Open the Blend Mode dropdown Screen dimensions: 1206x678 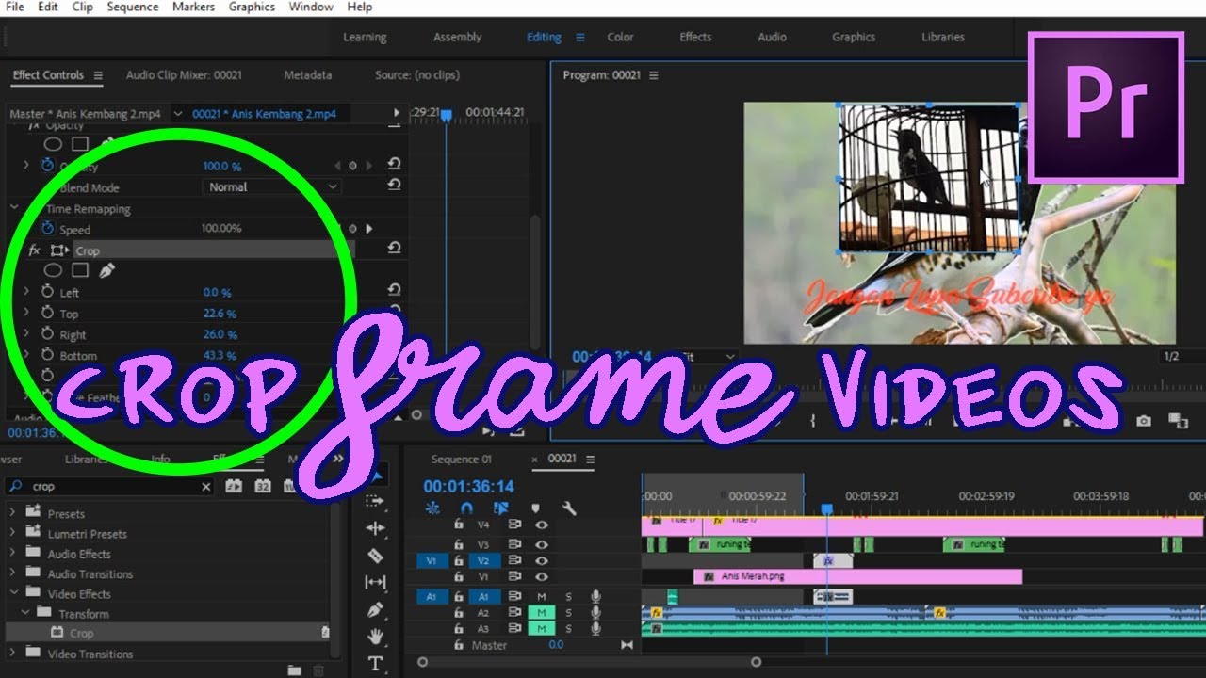pyautogui.click(x=272, y=186)
